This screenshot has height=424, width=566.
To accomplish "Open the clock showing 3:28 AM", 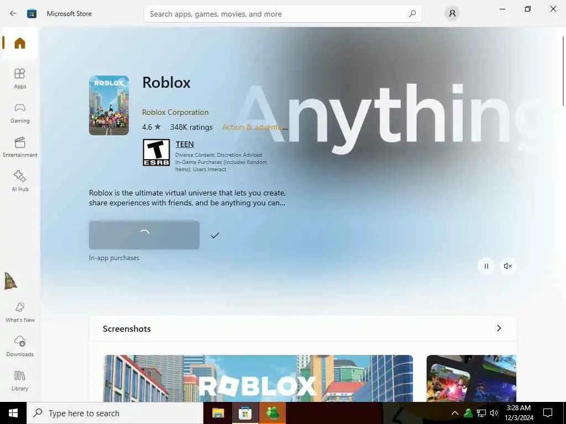I will 518,413.
